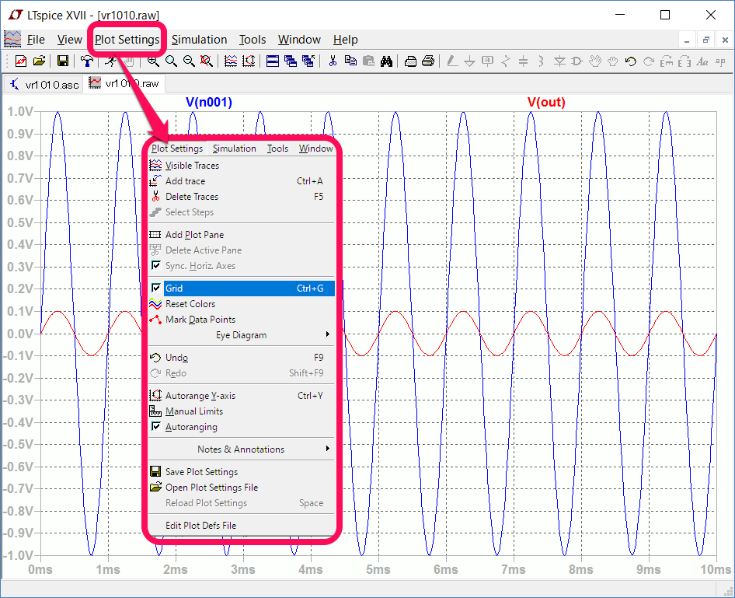Select the capacitor tool
The width and height of the screenshot is (735, 598).
pos(523,61)
